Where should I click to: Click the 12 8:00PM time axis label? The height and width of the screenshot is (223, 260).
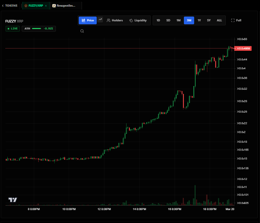(x=104, y=209)
